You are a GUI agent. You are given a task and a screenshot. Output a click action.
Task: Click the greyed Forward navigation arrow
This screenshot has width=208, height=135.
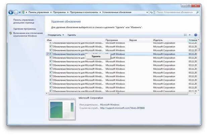(16, 12)
